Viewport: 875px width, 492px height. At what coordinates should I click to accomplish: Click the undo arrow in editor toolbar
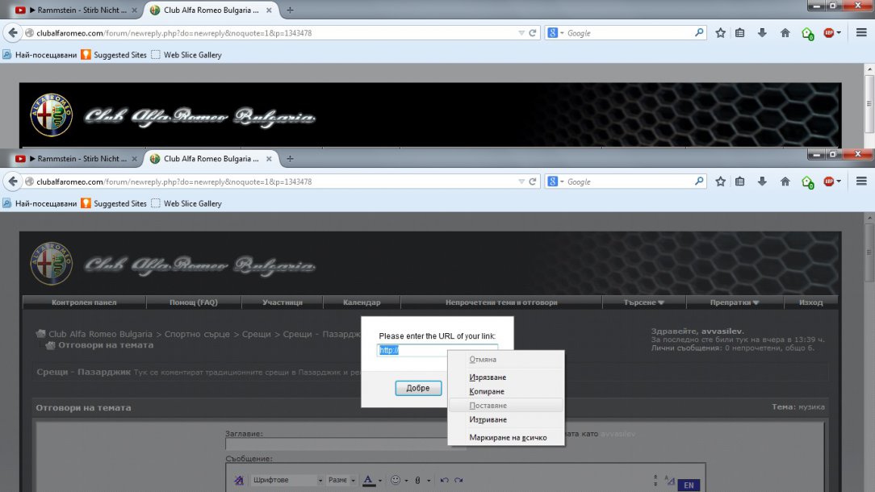coord(443,481)
